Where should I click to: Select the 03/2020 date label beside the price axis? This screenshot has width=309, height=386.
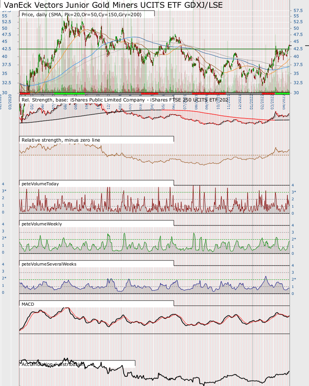coord(10,102)
